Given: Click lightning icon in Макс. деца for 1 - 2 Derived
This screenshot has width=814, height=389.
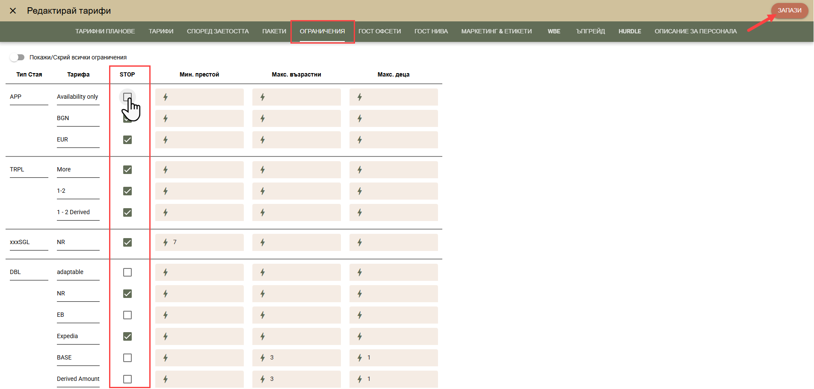Looking at the screenshot, I should click(360, 212).
